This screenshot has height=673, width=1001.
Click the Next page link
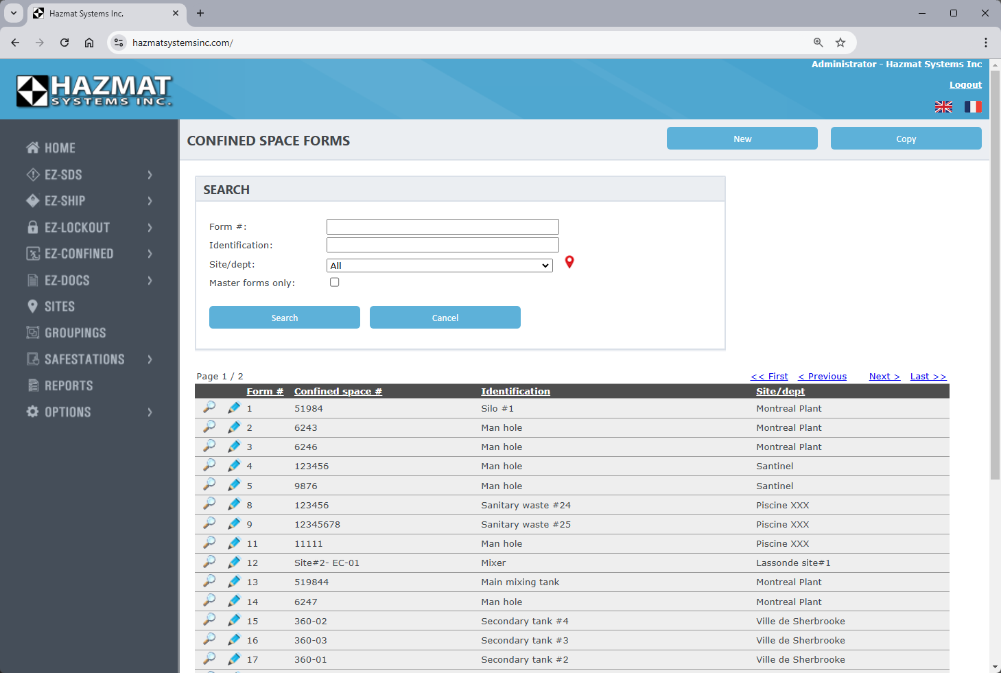point(884,376)
